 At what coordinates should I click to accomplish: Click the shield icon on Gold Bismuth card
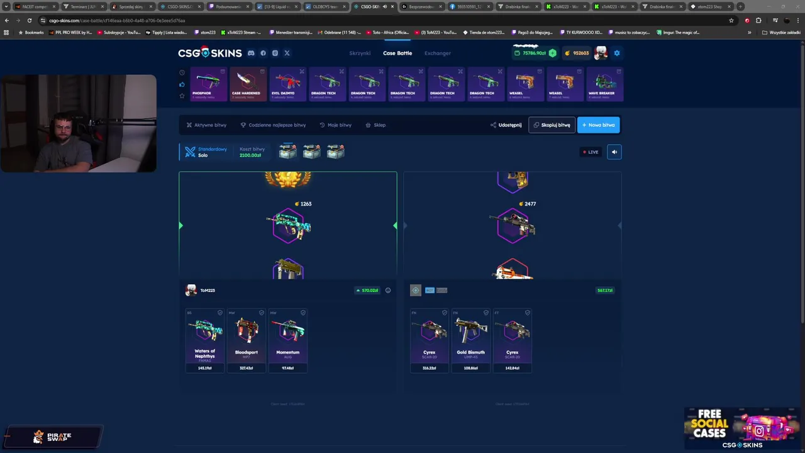point(486,313)
